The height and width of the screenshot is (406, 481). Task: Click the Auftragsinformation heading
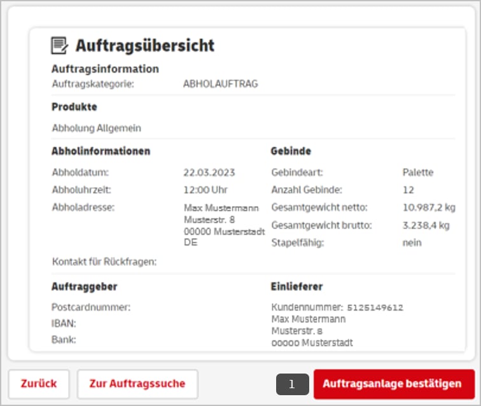105,69
